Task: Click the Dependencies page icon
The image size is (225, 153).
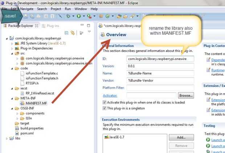Action: (208, 60)
